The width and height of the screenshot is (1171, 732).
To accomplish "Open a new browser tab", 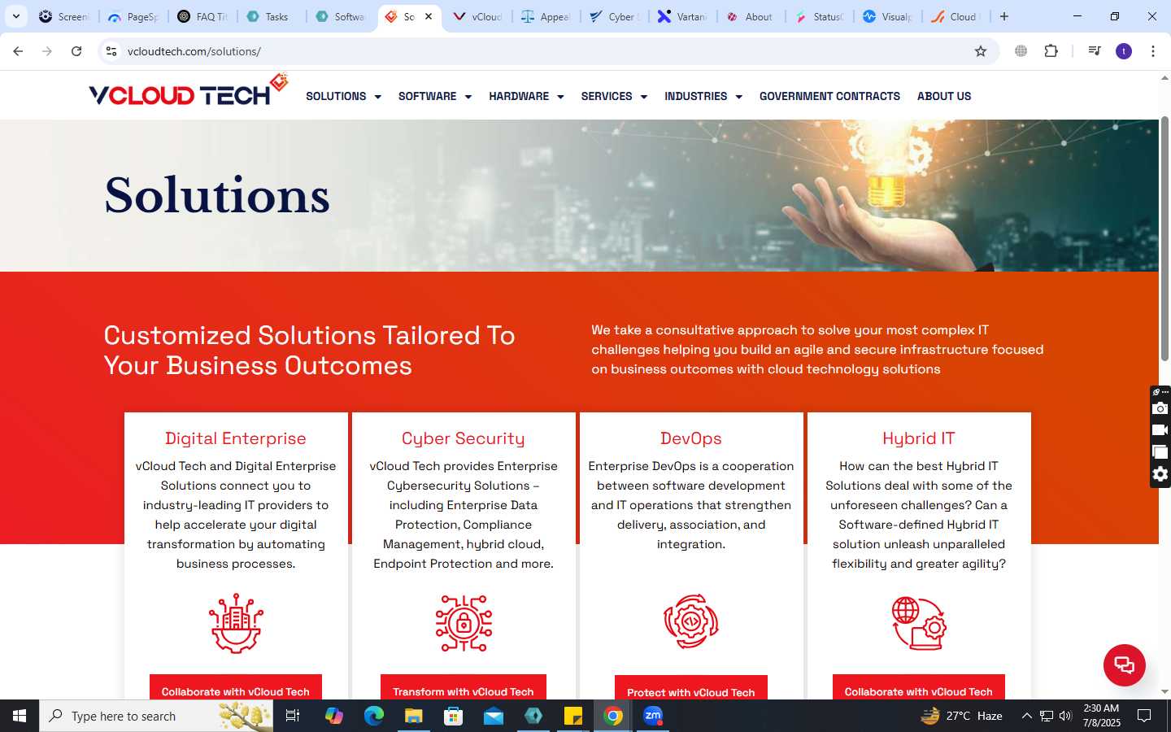I will pyautogui.click(x=1004, y=16).
